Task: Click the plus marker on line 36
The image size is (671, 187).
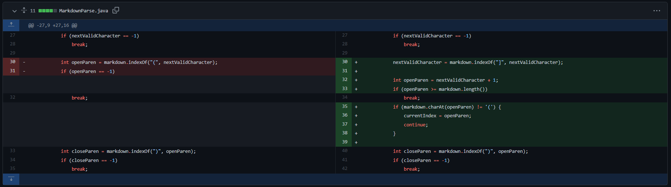Action: pos(356,115)
